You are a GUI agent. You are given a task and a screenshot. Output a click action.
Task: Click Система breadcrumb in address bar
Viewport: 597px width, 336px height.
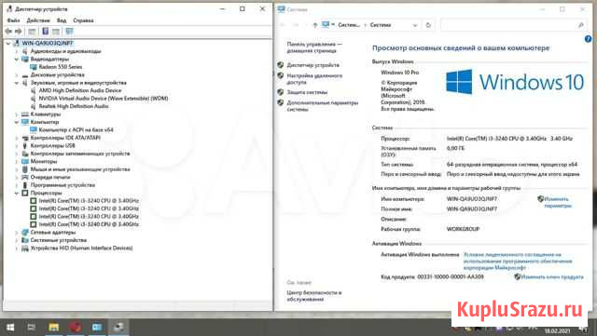pos(381,25)
